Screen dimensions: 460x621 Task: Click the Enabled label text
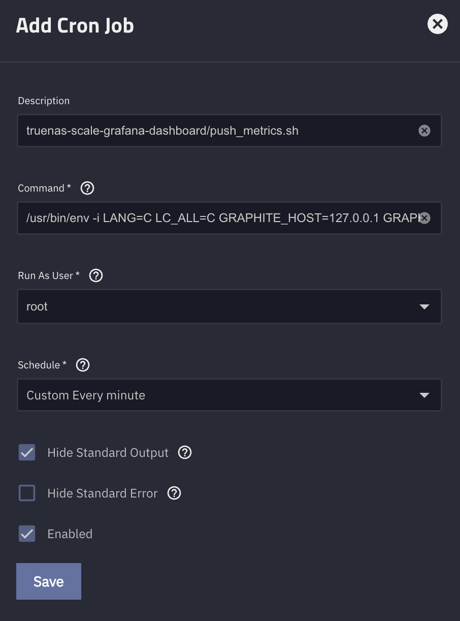click(70, 534)
